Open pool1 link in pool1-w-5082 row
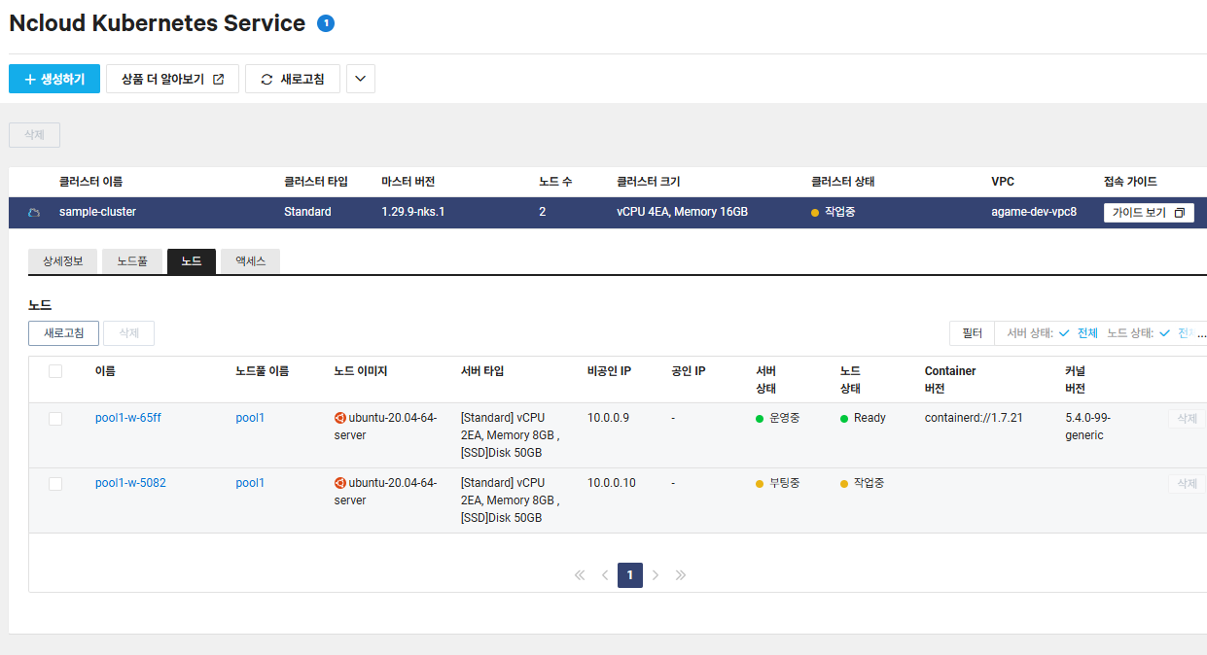 click(x=250, y=483)
